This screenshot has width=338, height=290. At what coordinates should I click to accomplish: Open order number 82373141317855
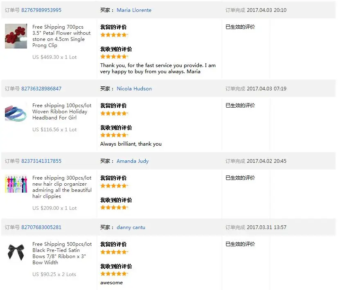click(x=41, y=161)
